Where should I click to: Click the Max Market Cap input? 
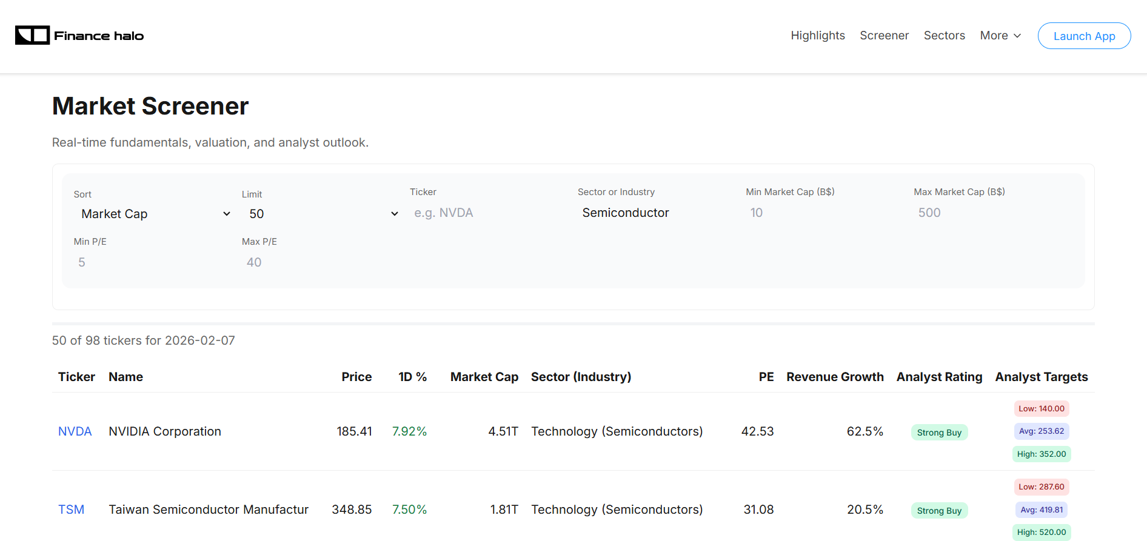click(x=995, y=213)
